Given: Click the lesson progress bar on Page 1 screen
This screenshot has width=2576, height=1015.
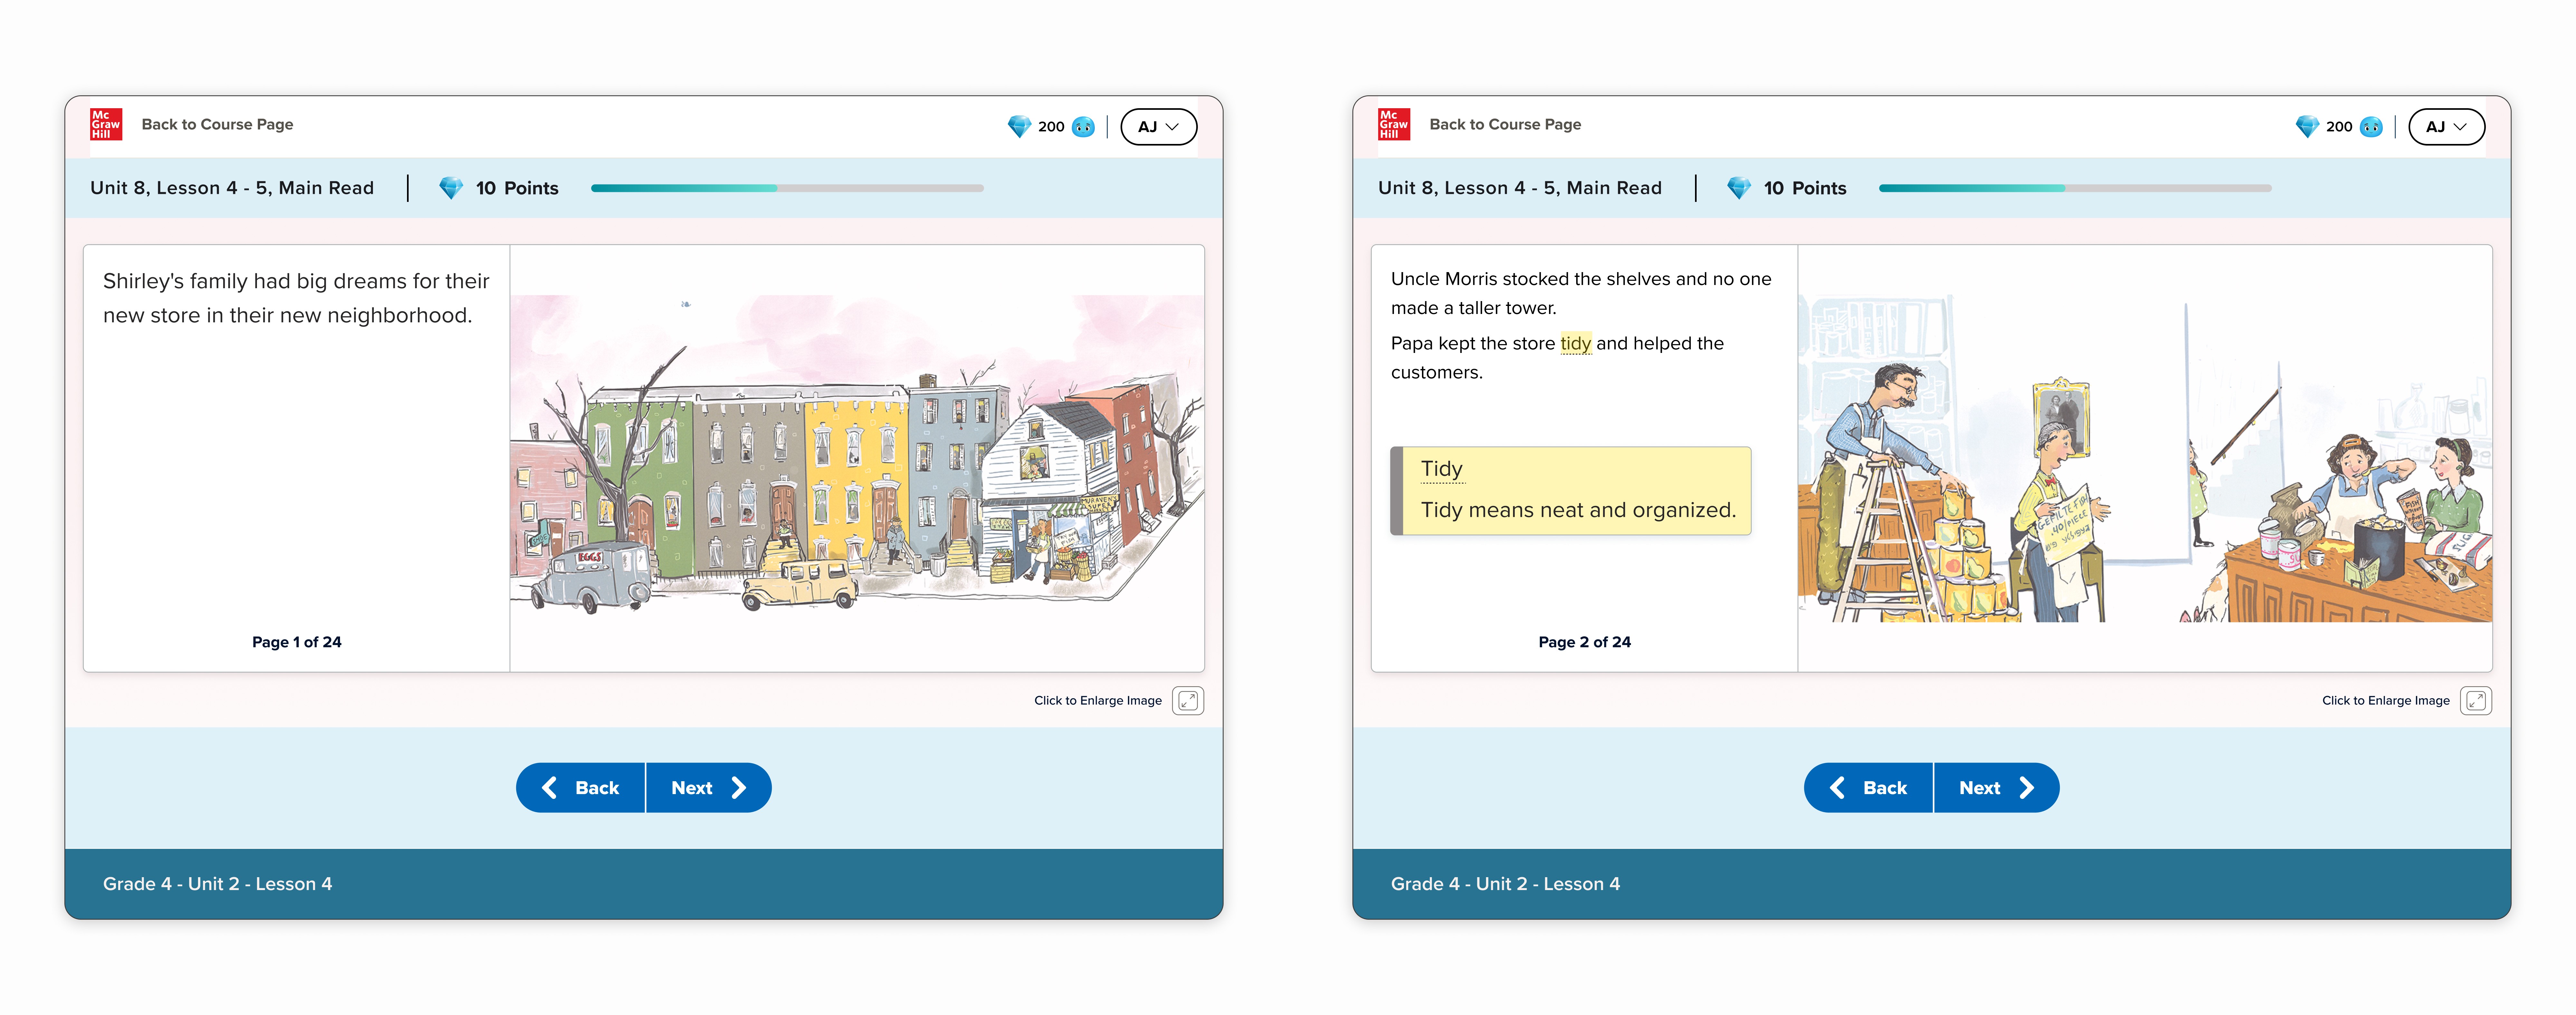Looking at the screenshot, I should click(787, 188).
